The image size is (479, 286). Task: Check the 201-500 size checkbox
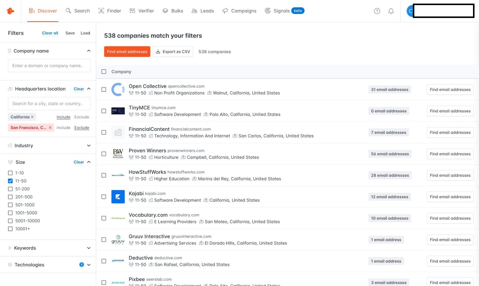click(10, 197)
